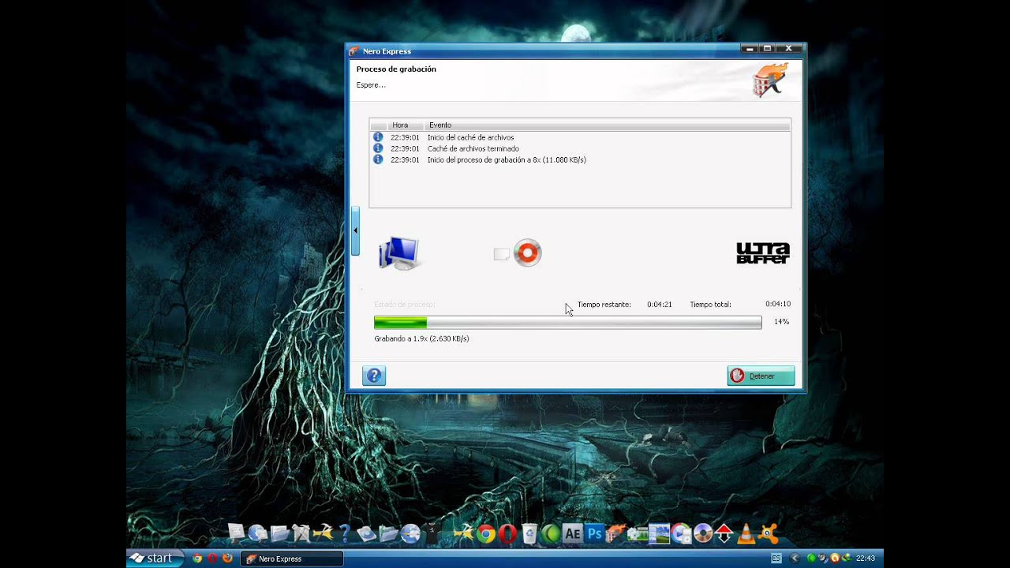
Task: Click the computer source icon in Nero
Action: 398,252
